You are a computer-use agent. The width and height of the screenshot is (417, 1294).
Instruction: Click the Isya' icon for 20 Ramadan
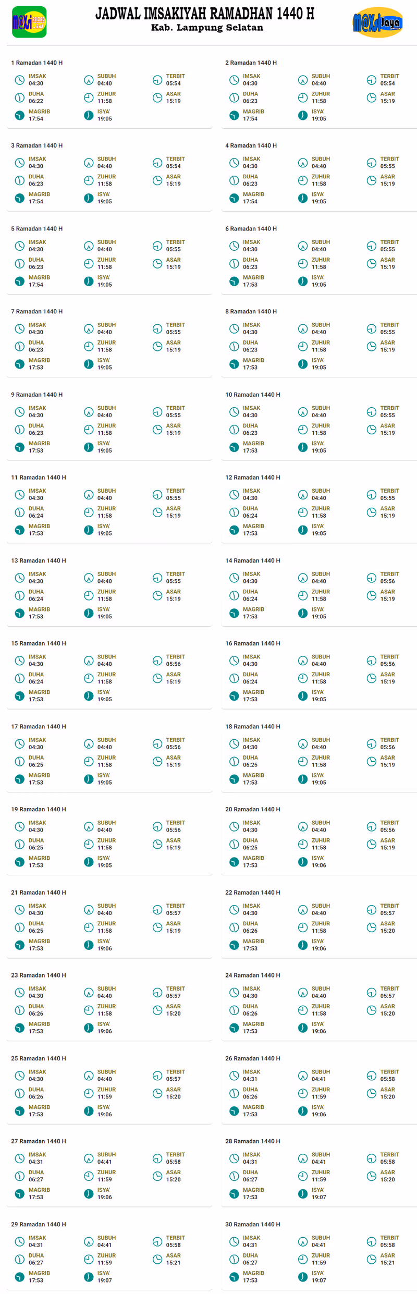click(303, 862)
